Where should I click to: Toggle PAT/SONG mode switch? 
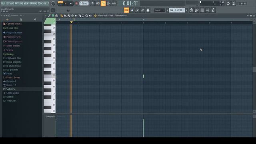(x=60, y=4)
